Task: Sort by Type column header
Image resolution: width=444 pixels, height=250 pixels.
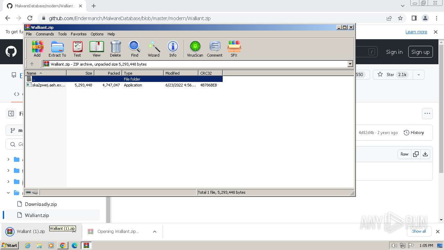Action: (143, 73)
